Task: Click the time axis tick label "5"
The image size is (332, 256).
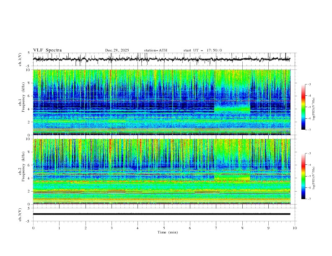Action: click(x=164, y=228)
